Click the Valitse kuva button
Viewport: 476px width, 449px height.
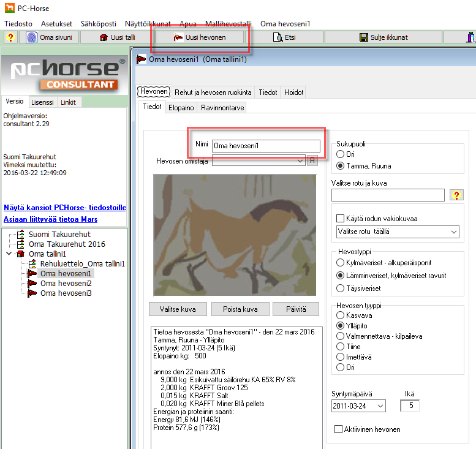[x=178, y=309]
